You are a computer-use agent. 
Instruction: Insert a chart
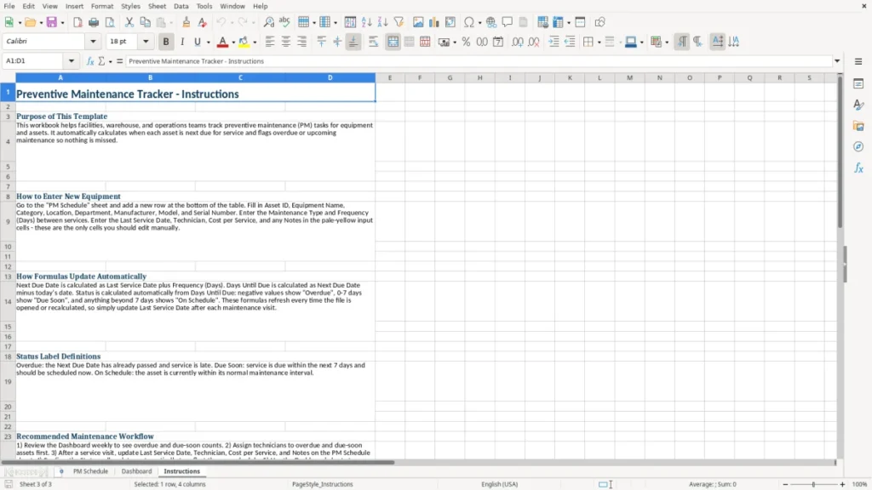click(x=434, y=22)
